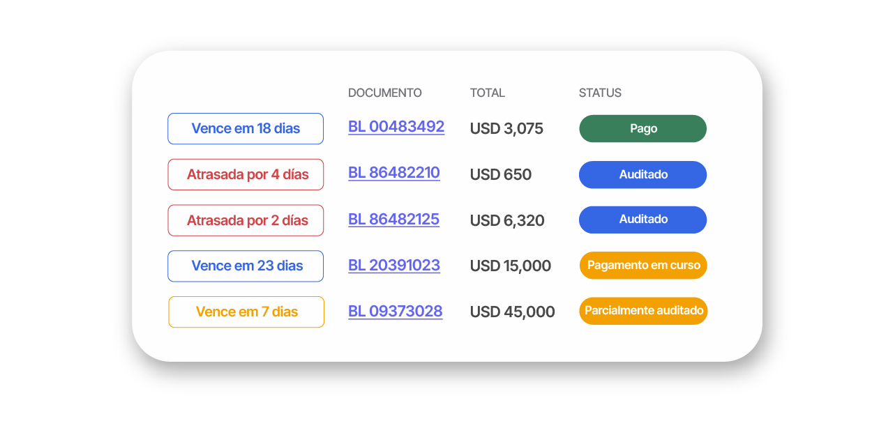This screenshot has width=879, height=421.
Task: Click the orange 'Vence em 7 dias' badge
Action: [x=246, y=312]
